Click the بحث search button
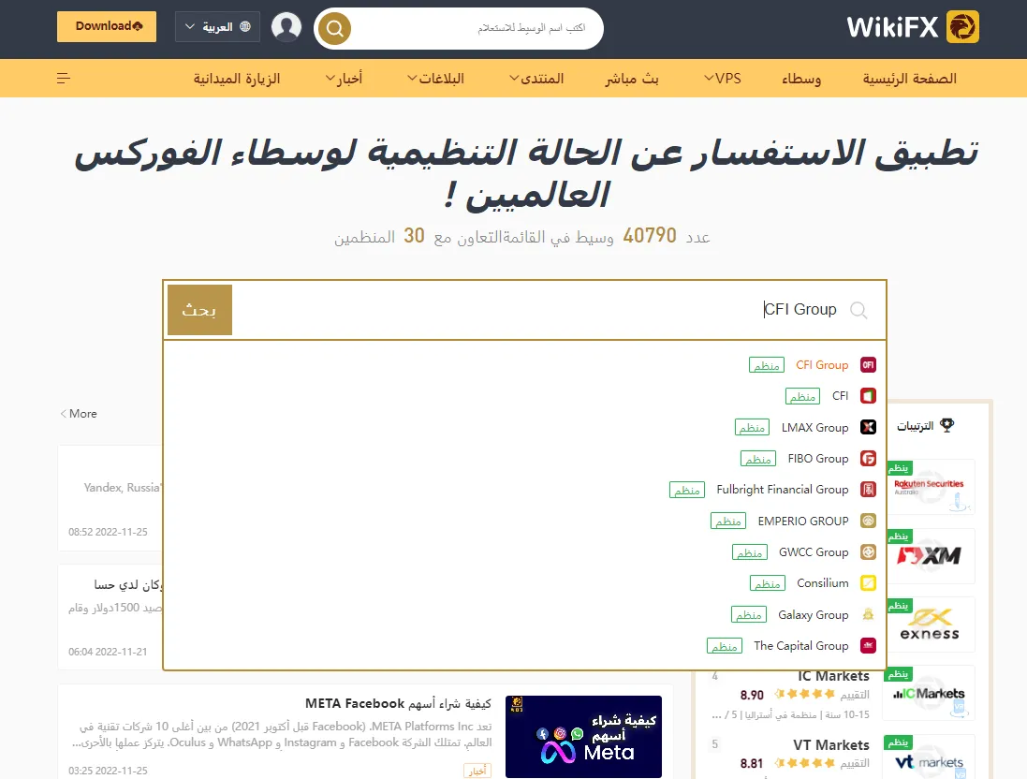 coord(199,310)
